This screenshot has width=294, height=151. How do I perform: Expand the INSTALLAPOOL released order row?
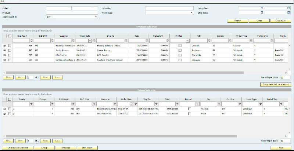pos(4,114)
